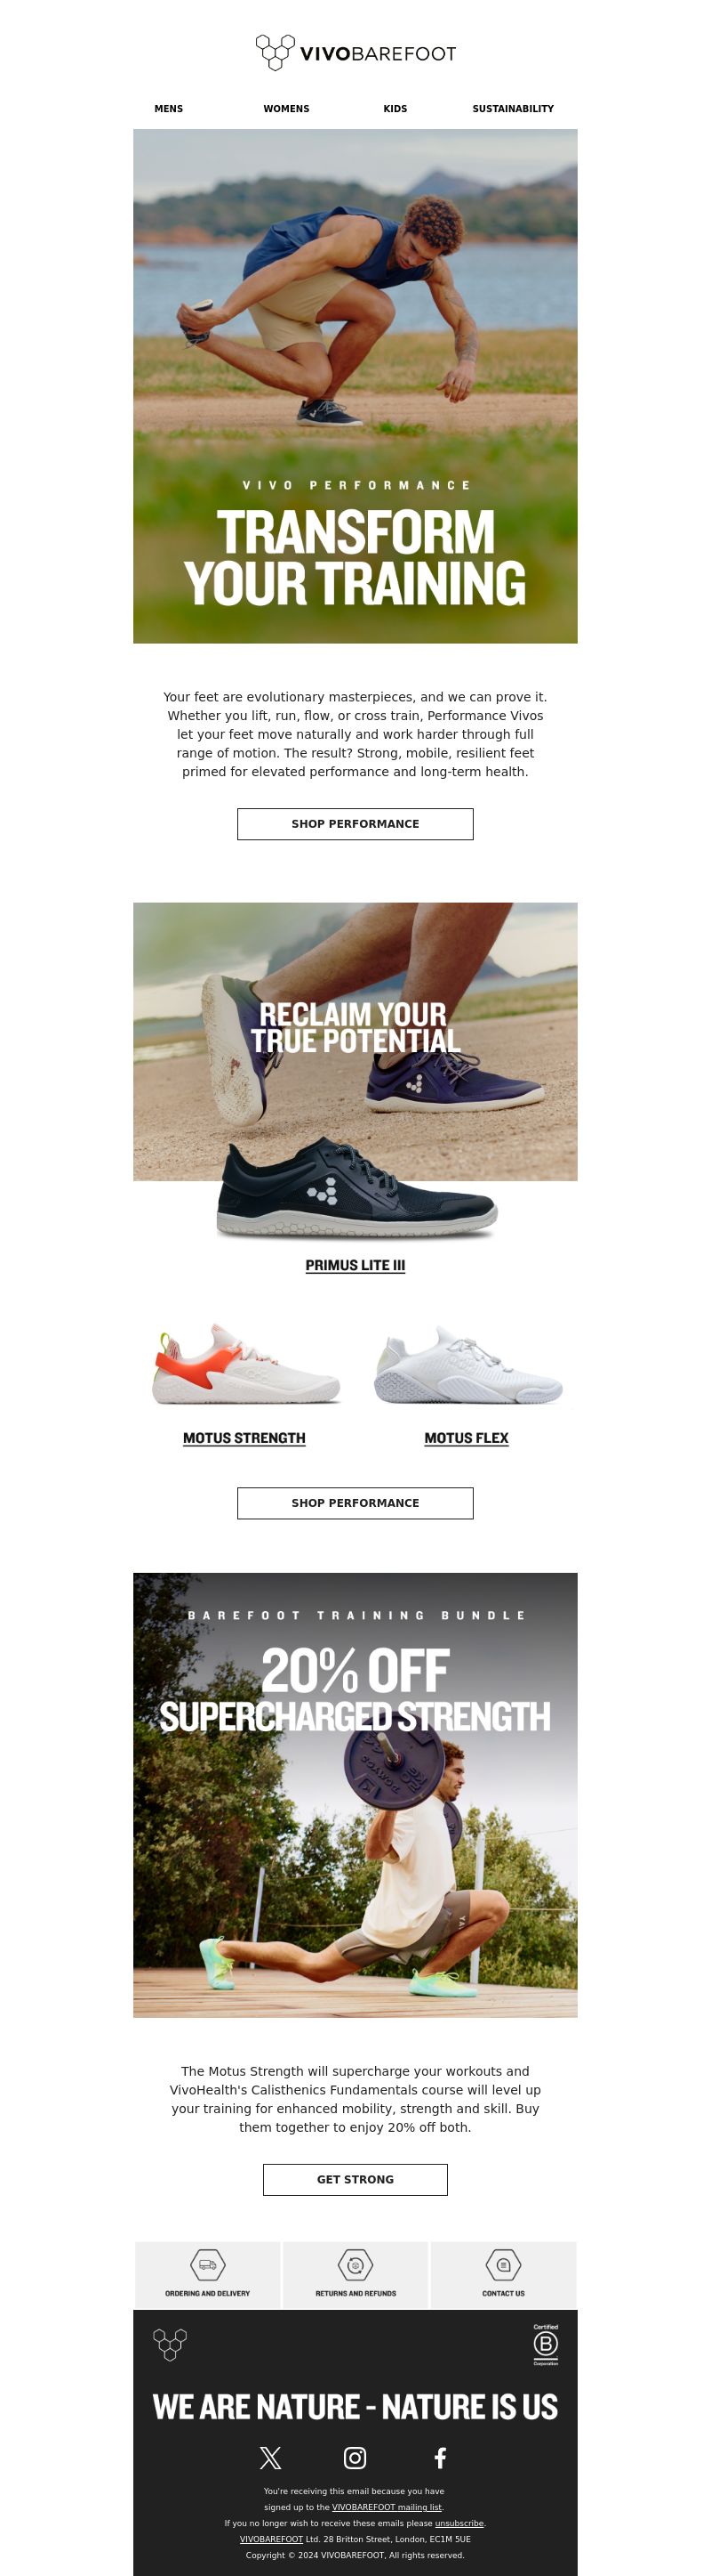
Task: Open the Mens menu item
Action: pos(169,109)
